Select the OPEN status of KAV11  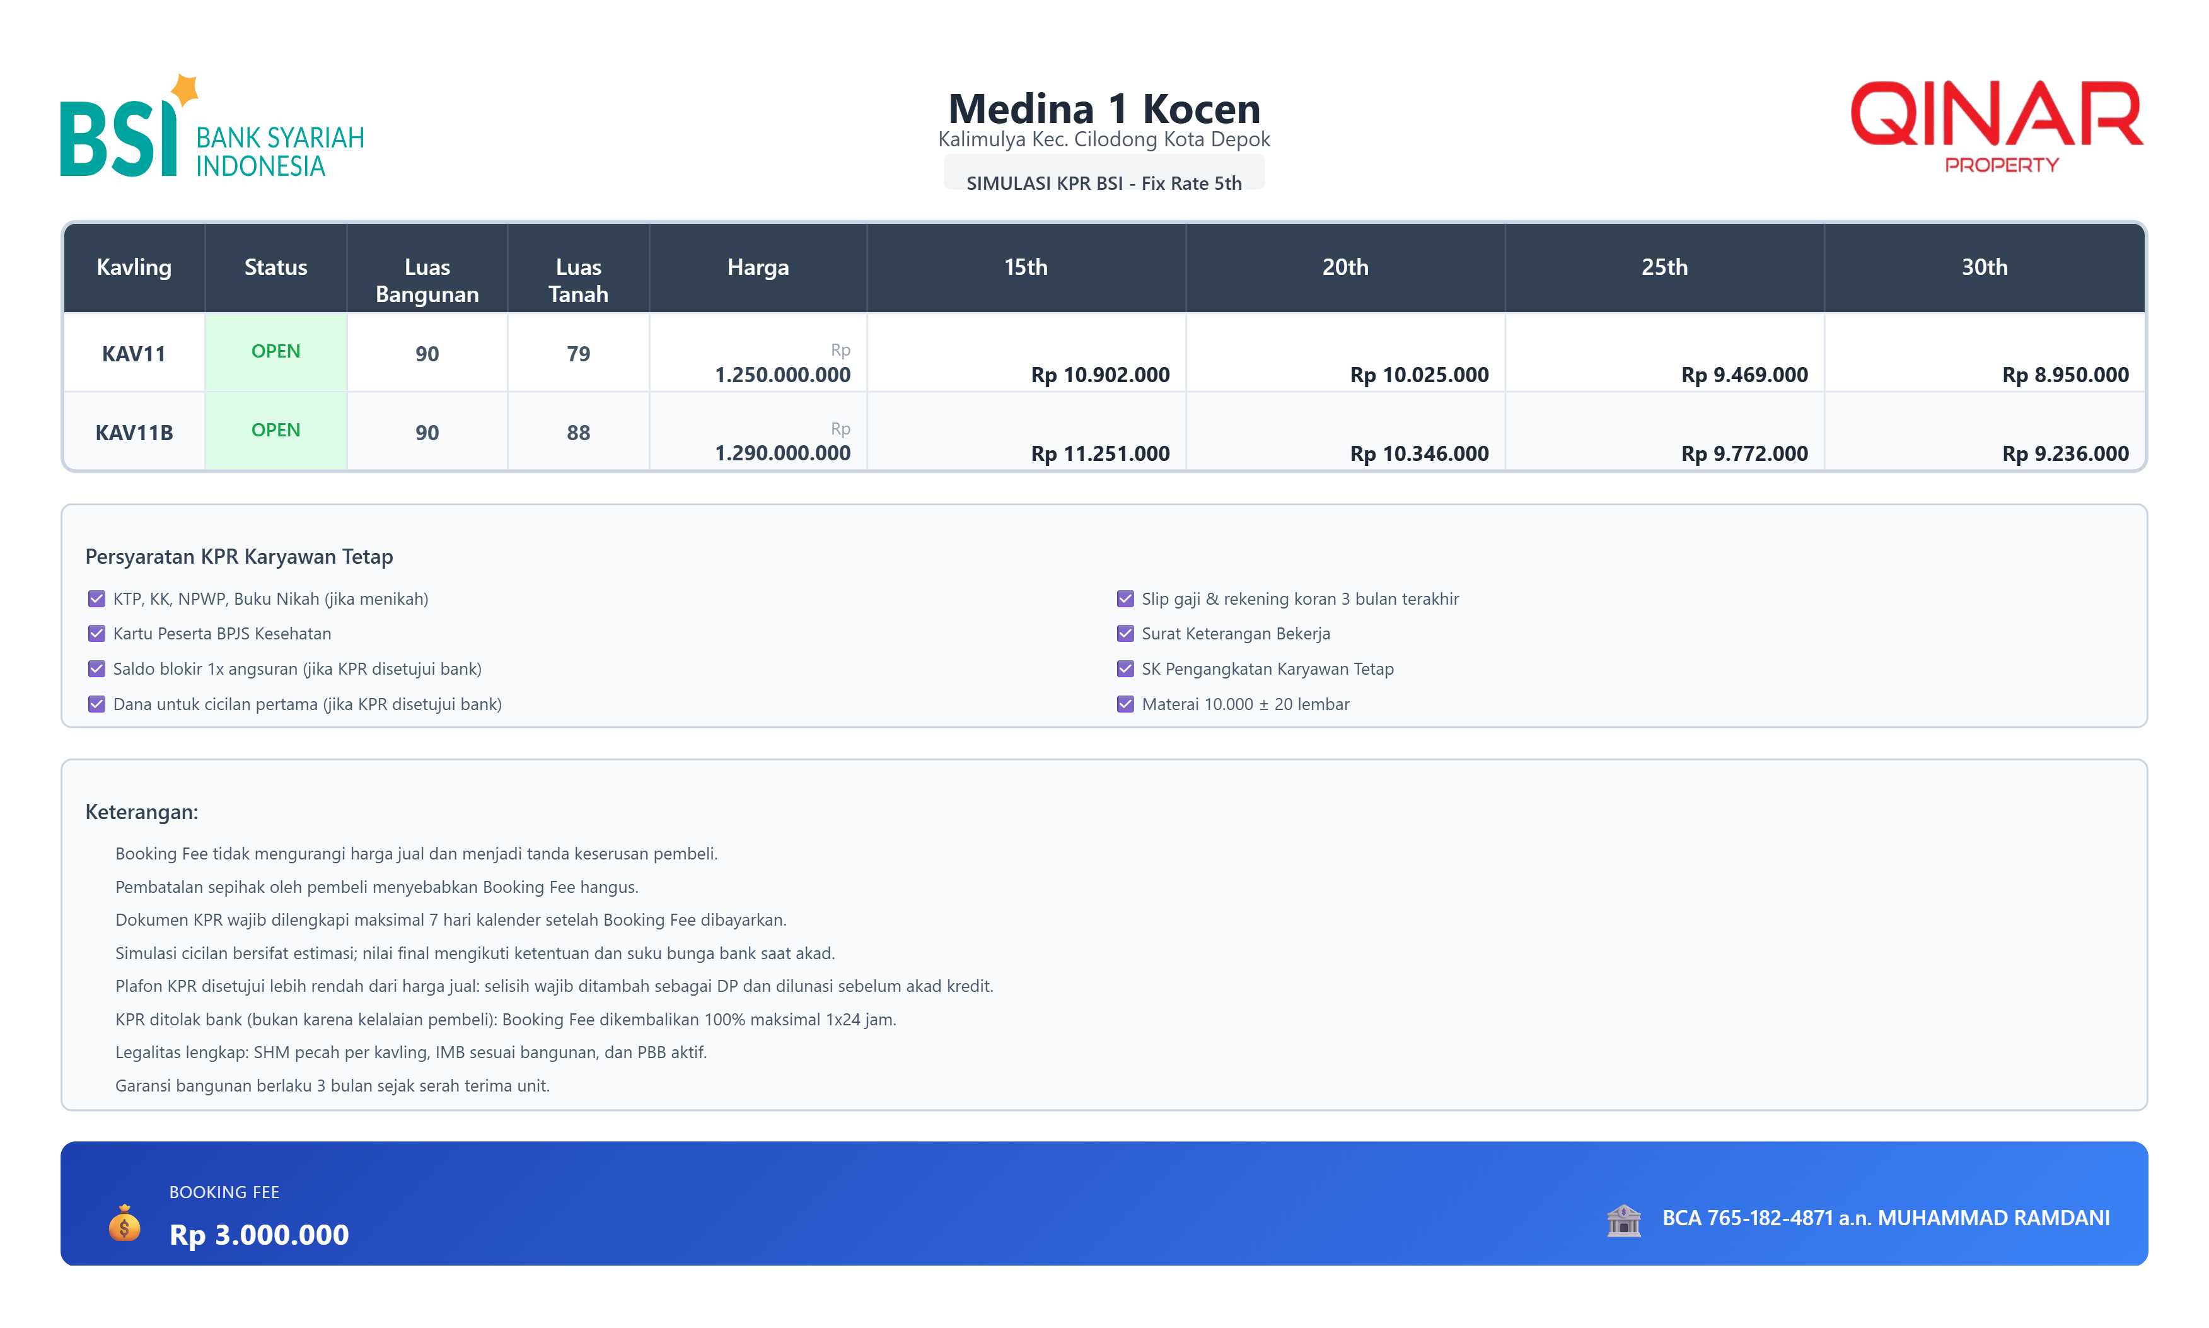[x=275, y=352]
